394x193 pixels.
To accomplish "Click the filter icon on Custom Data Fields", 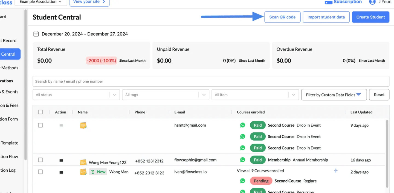I will (359, 95).
